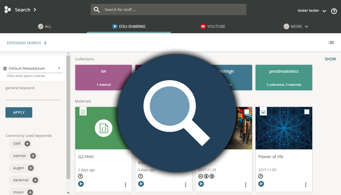Focus the Search for stuff input field
The width and height of the screenshot is (341, 195).
click(x=172, y=10)
